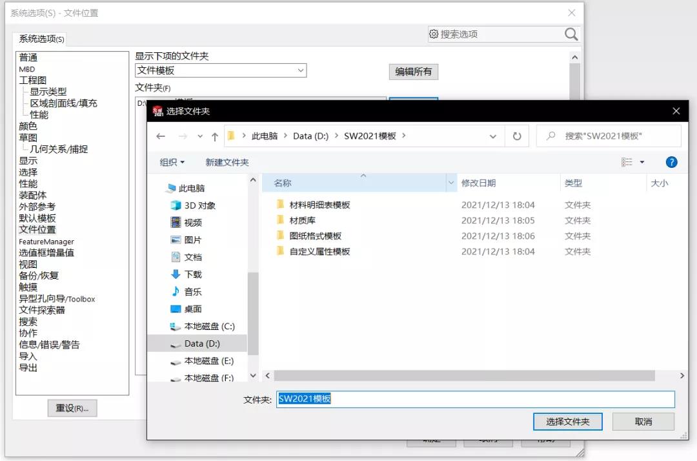
Task: Open the 材质库 folder
Action: [x=302, y=220]
